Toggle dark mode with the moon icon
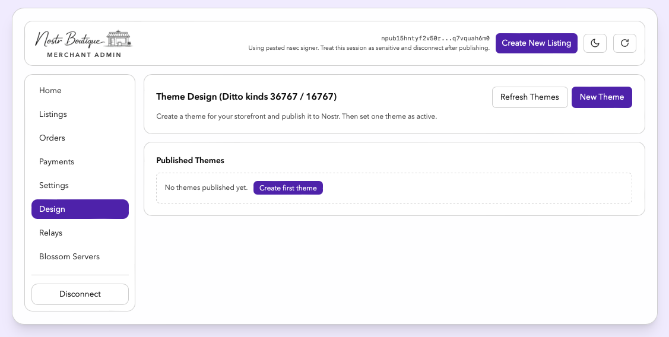 point(595,43)
